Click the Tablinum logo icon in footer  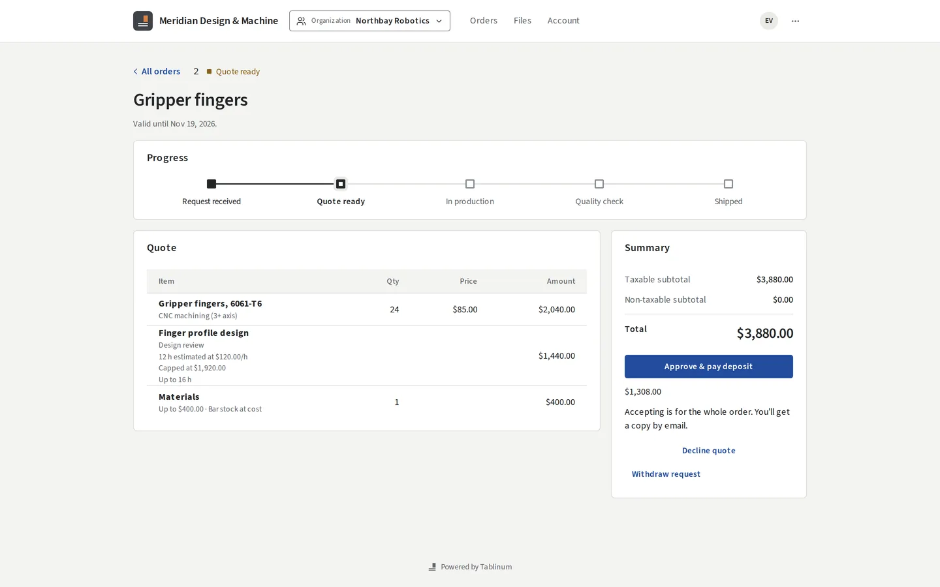432,567
